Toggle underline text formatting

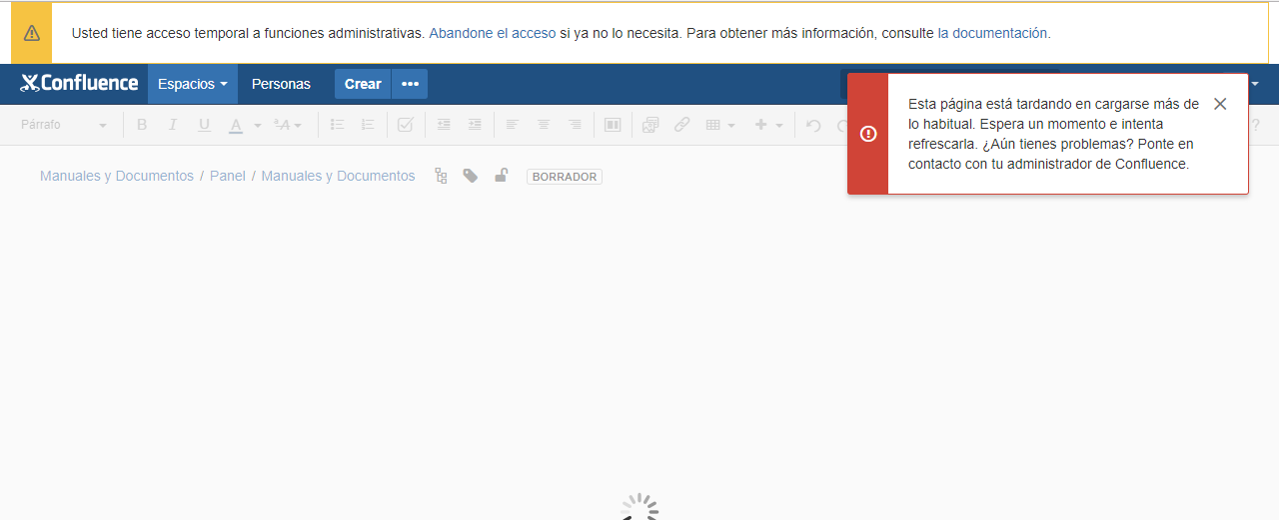coord(204,125)
